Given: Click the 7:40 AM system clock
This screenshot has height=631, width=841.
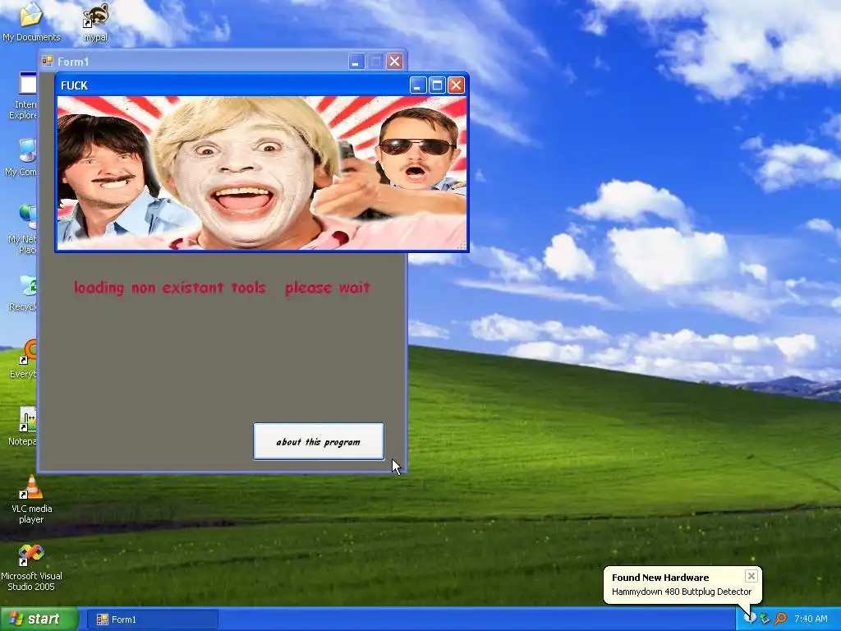Looking at the screenshot, I should pos(811,619).
